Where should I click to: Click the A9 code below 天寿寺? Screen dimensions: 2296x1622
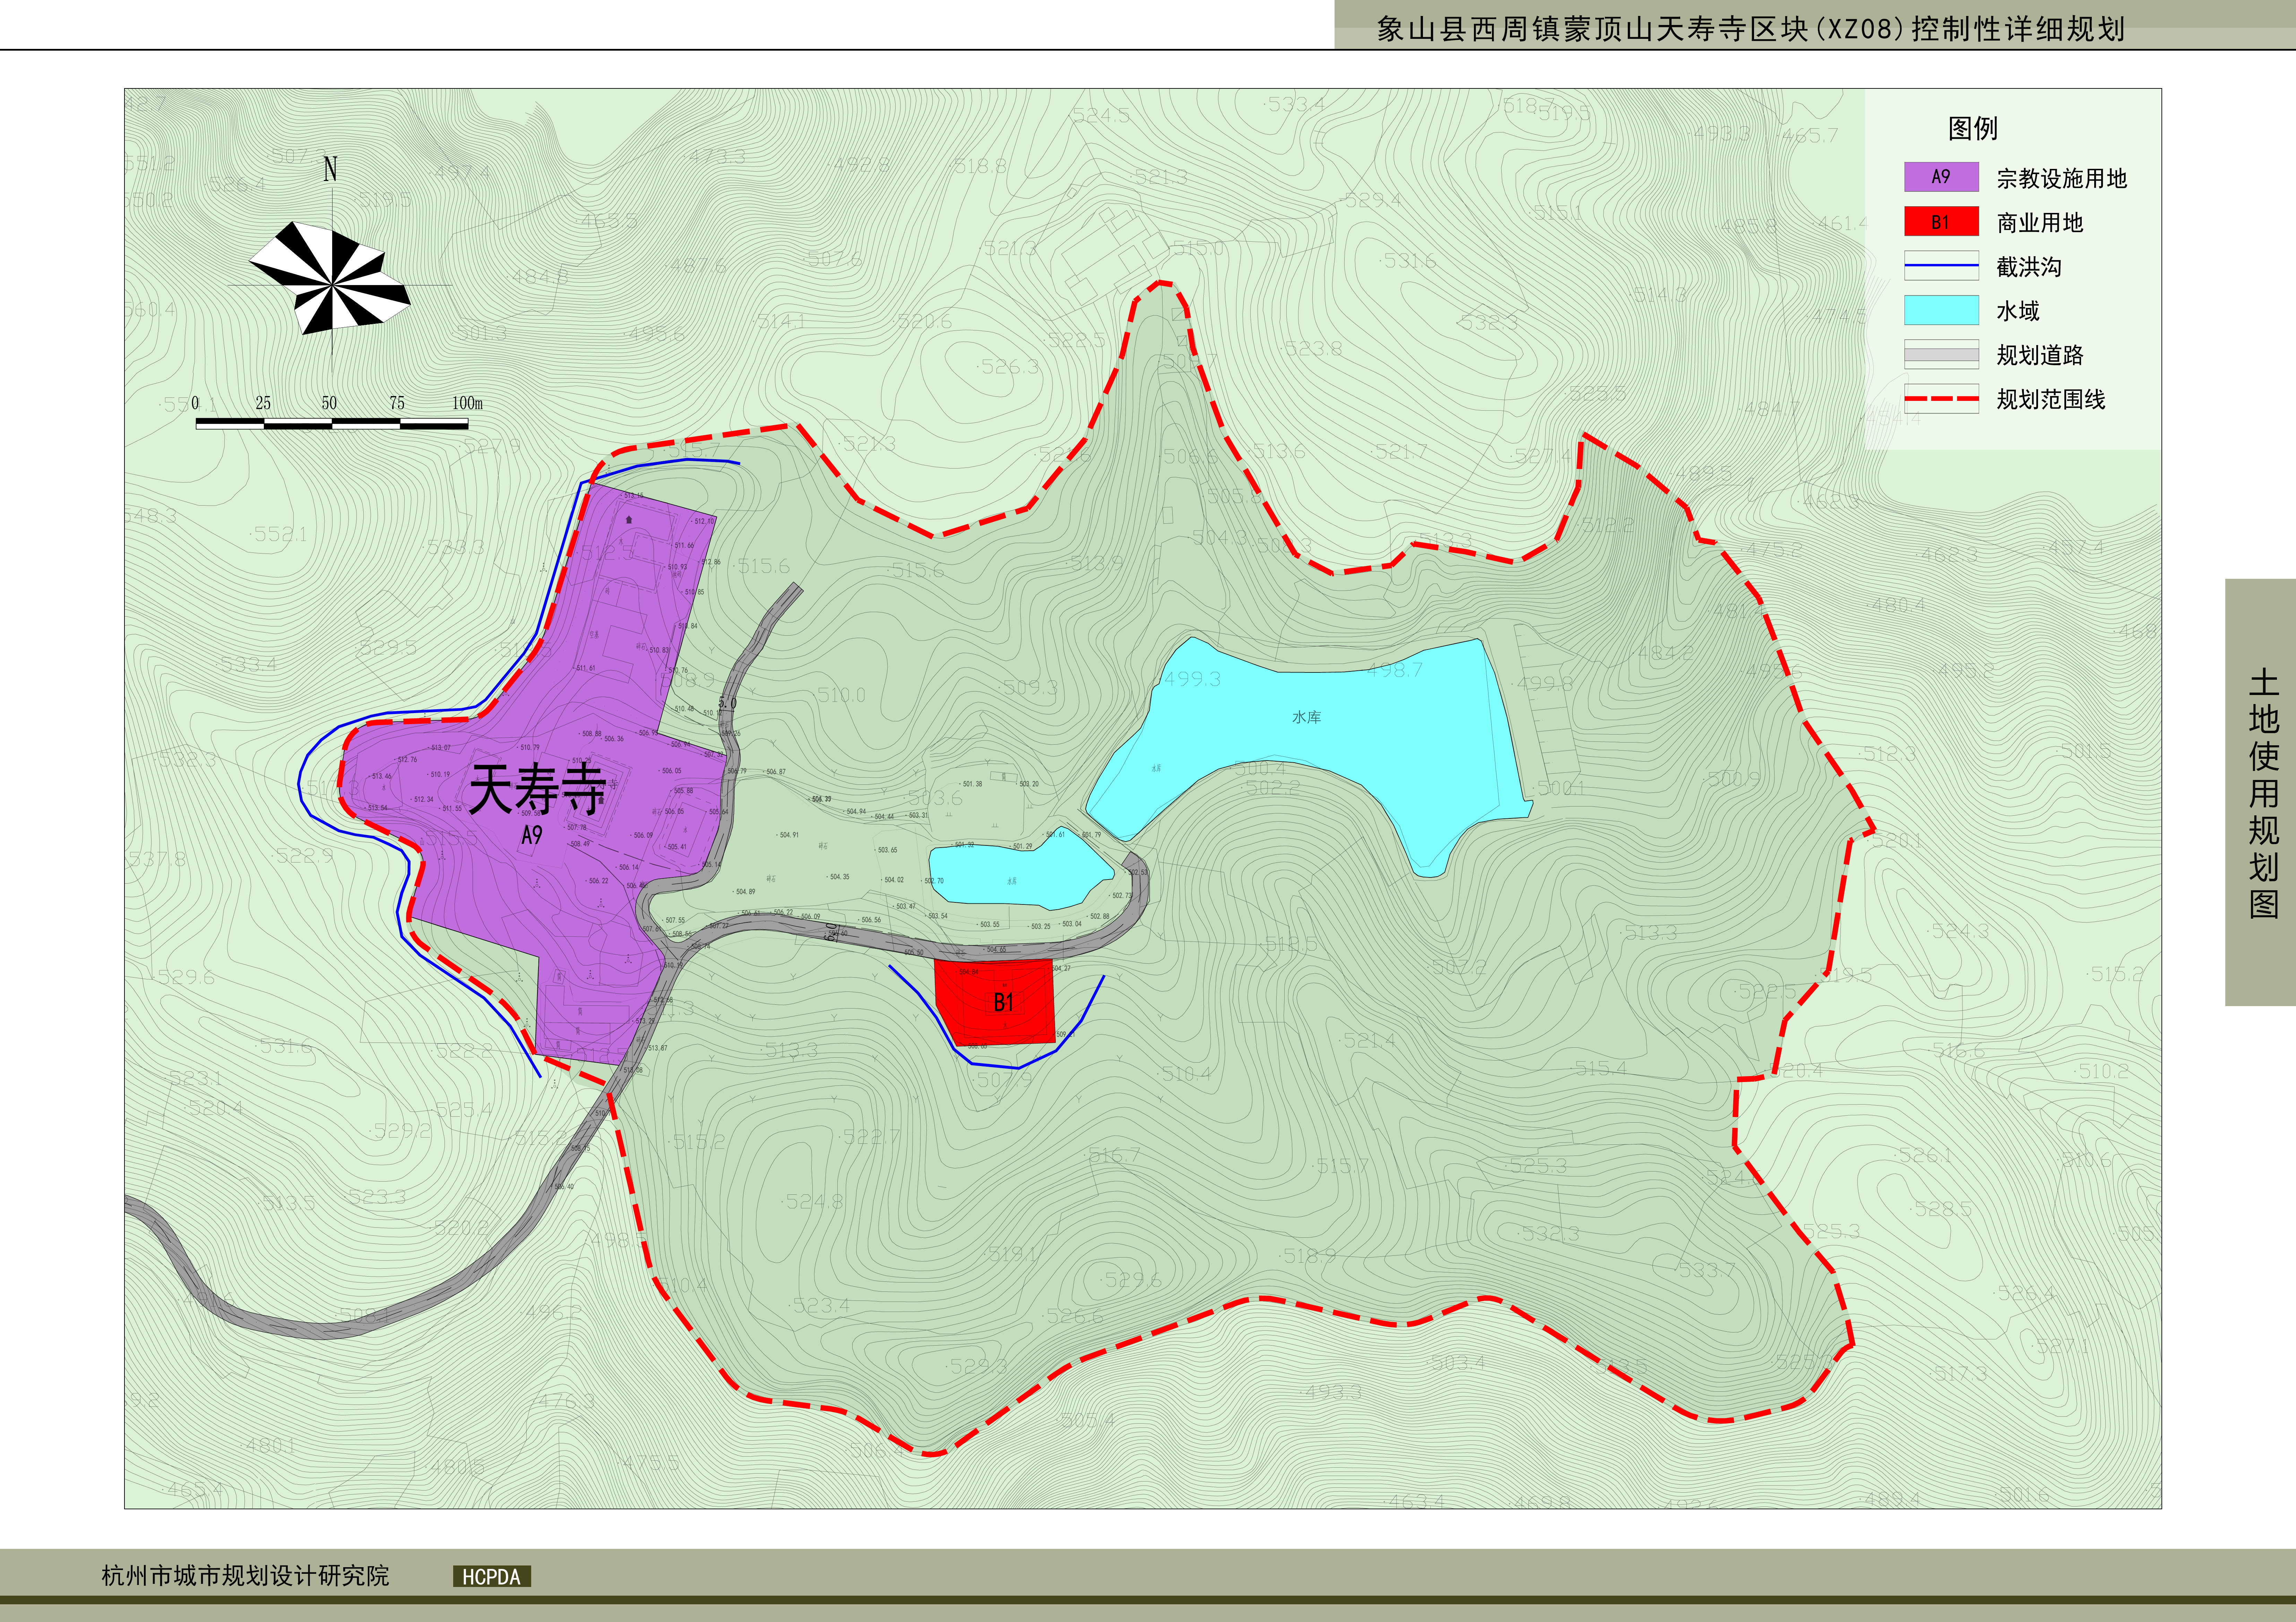point(532,835)
